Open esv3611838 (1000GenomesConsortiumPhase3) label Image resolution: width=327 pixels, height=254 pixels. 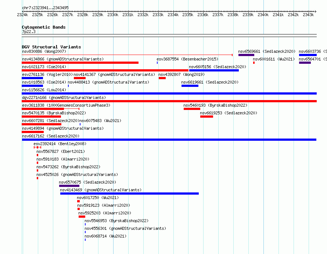(x=66, y=105)
